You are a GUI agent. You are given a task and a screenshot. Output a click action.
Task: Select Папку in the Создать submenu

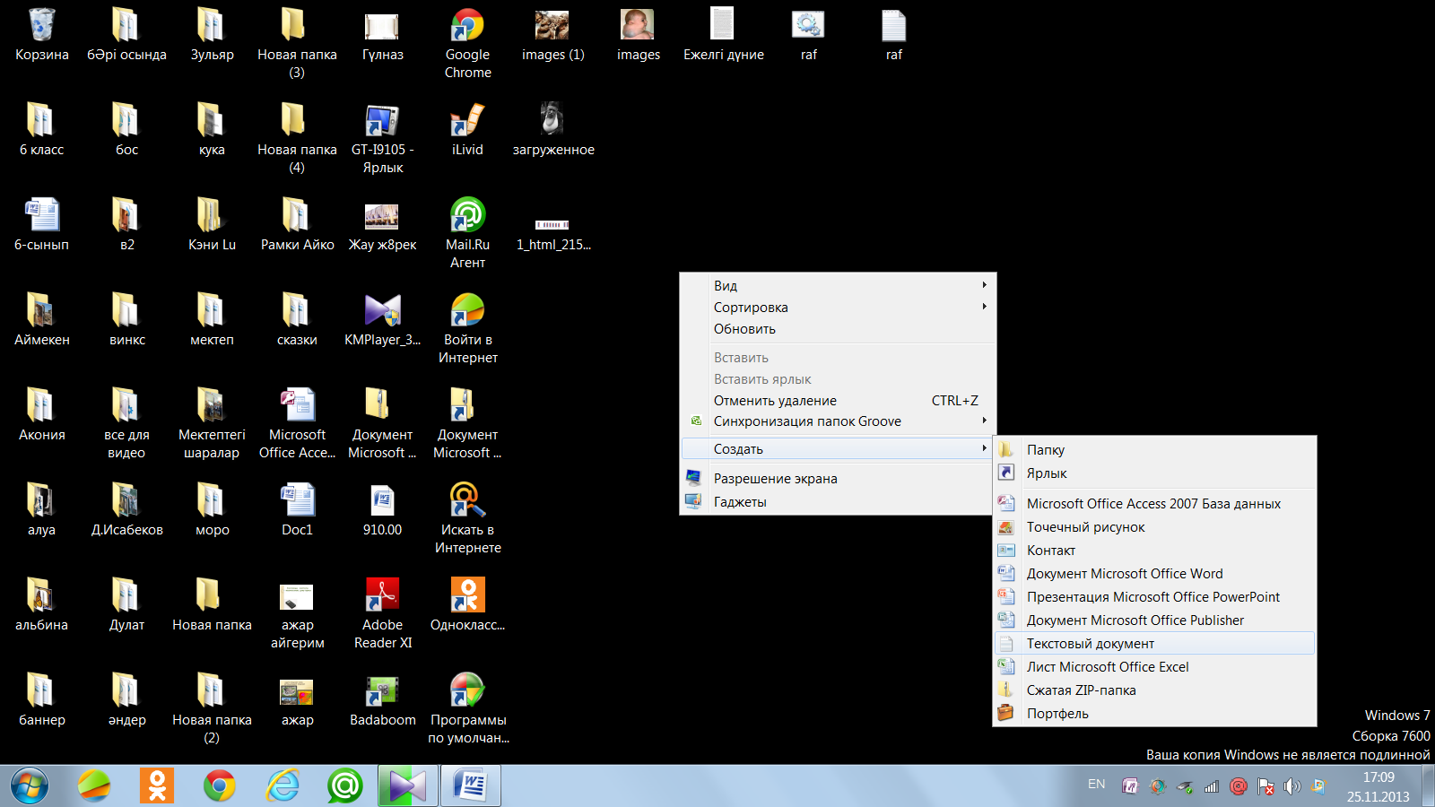(1046, 450)
